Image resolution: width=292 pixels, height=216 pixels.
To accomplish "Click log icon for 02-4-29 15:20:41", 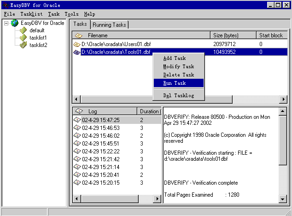I will (x=77, y=175).
